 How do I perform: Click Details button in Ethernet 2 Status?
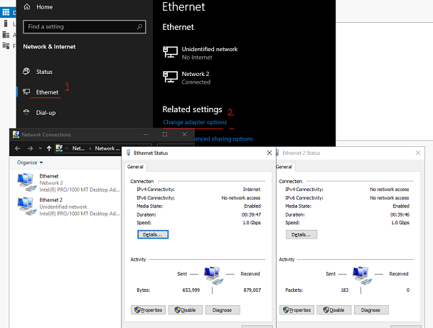pos(301,234)
